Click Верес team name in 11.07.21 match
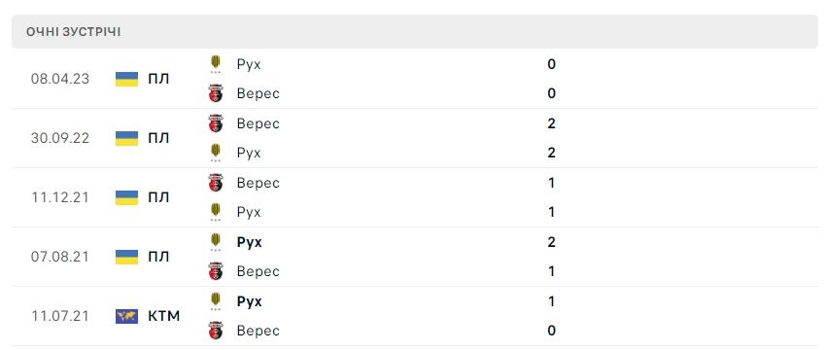The width and height of the screenshot is (827, 350). point(258,331)
